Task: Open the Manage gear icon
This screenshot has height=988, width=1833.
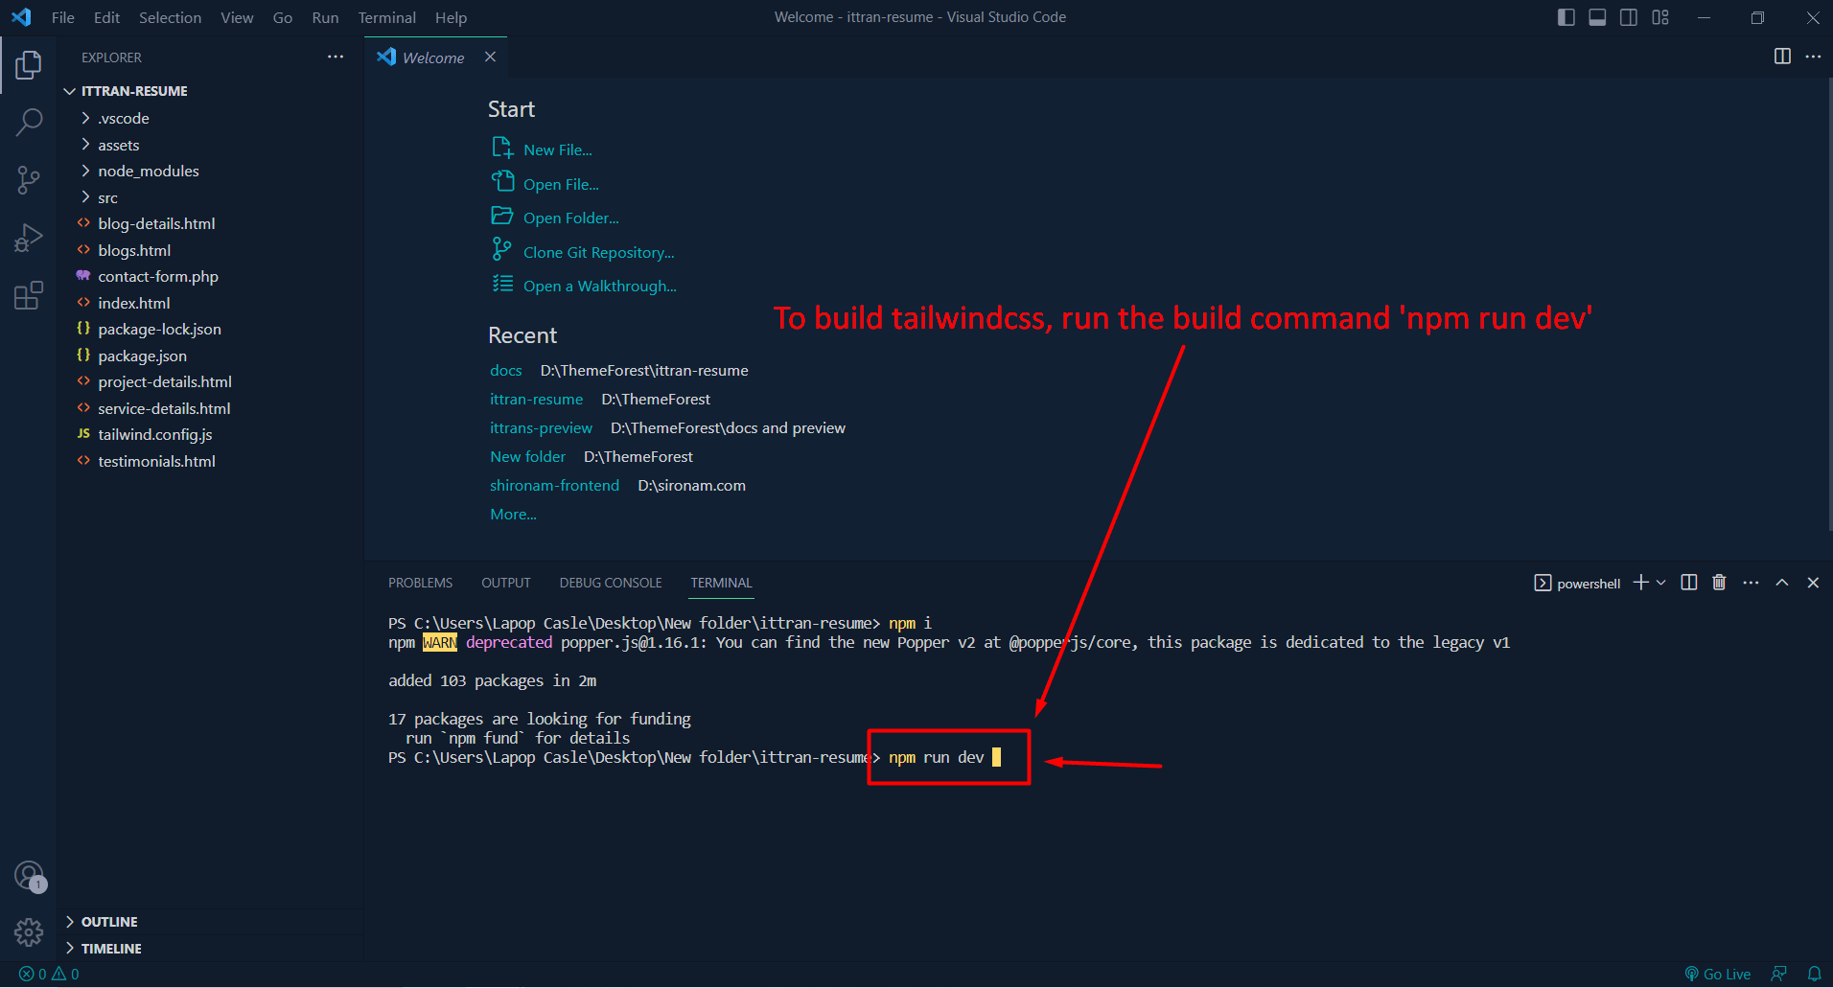Action: click(29, 931)
